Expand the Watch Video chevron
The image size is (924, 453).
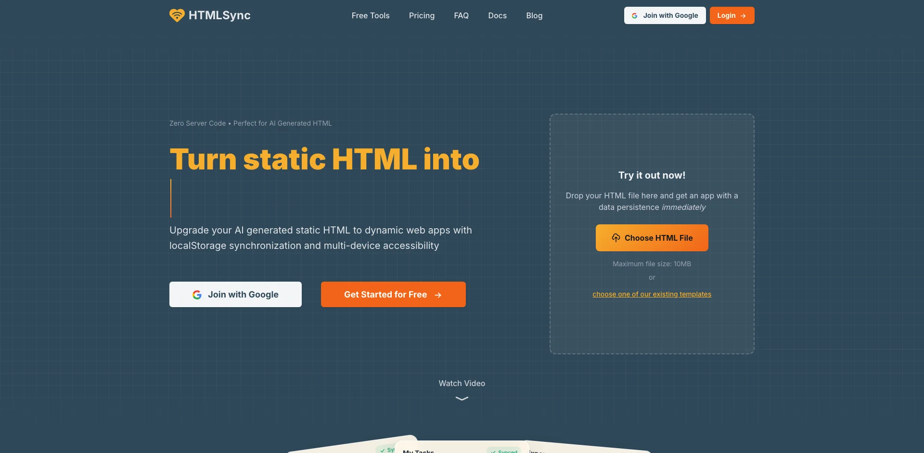pos(461,398)
